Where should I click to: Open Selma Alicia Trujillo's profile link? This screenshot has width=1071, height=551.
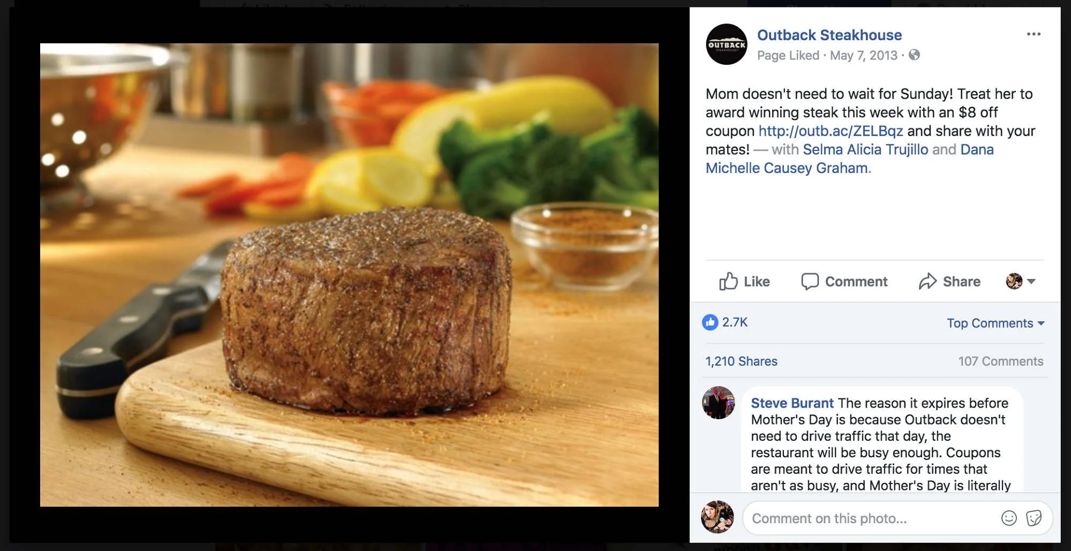pyautogui.click(x=865, y=149)
